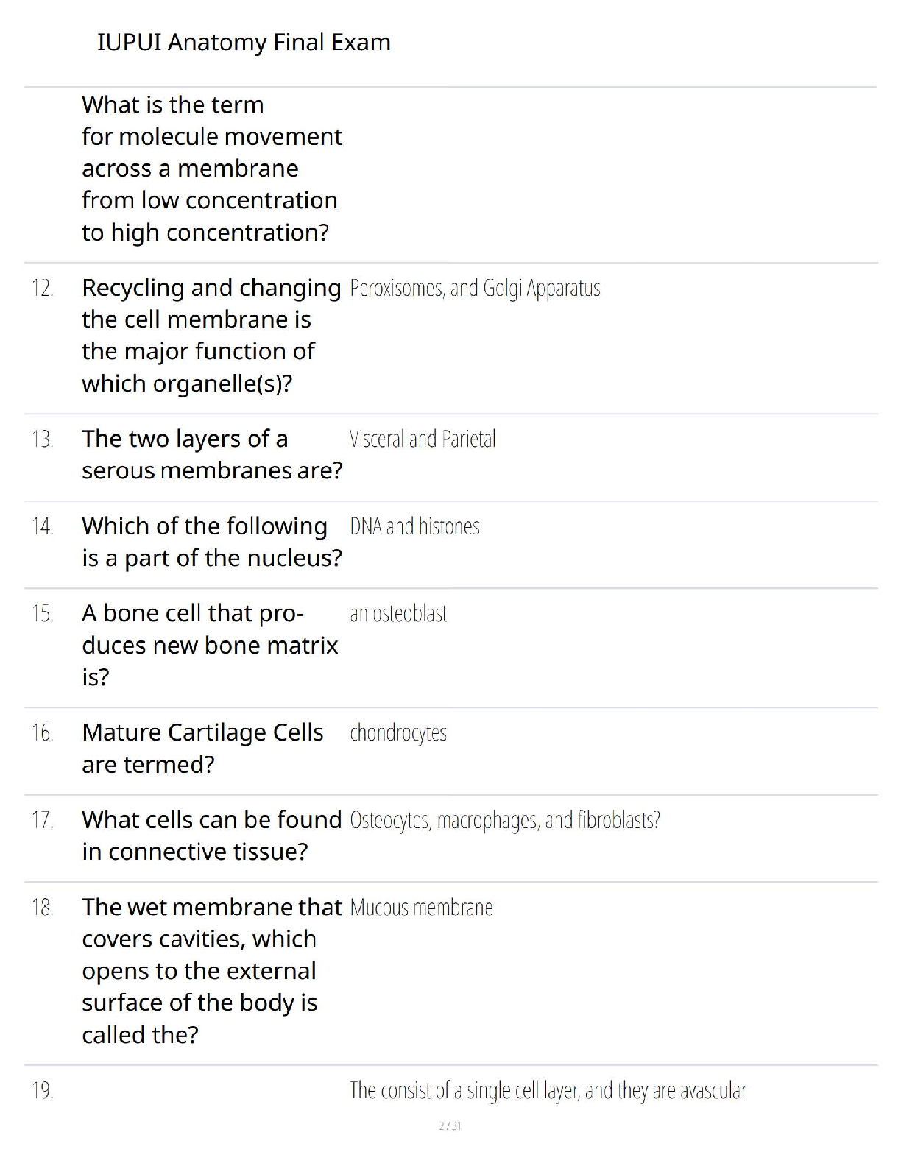
Task: Select the "chondrocytes" answer
Action: click(x=398, y=733)
